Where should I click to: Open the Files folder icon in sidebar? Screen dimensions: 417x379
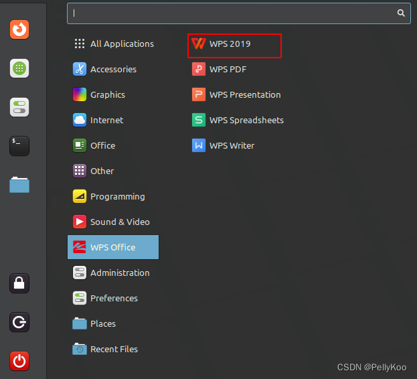[x=19, y=185]
